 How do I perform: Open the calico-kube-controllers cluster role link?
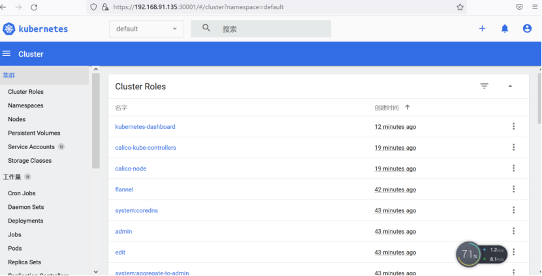click(146, 148)
